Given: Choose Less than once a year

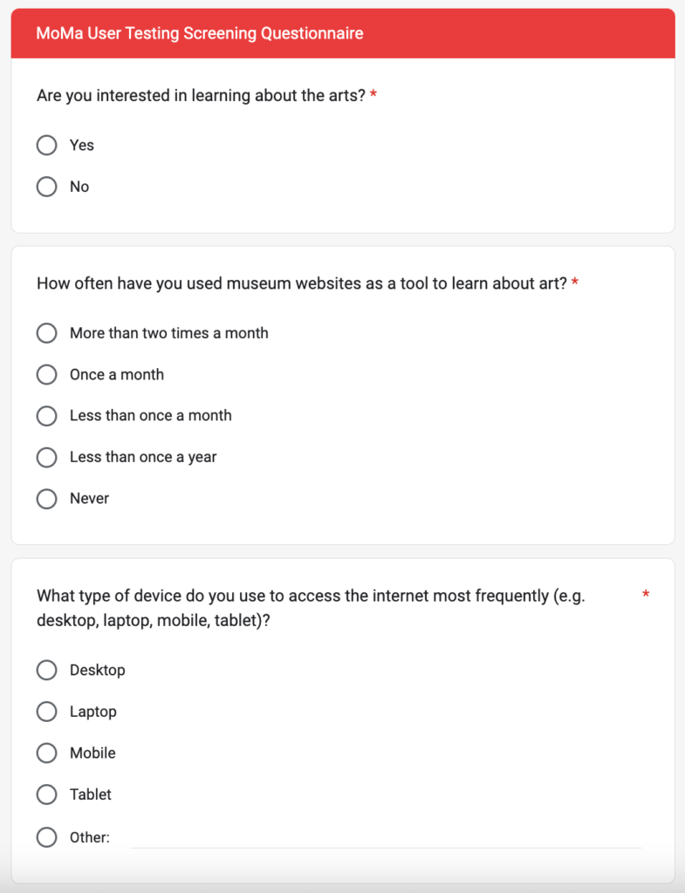Looking at the screenshot, I should pyautogui.click(x=47, y=457).
